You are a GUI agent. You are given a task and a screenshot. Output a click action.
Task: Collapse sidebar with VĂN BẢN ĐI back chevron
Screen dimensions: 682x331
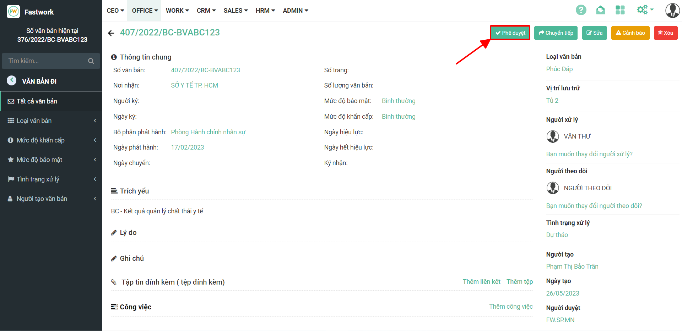[x=12, y=80]
